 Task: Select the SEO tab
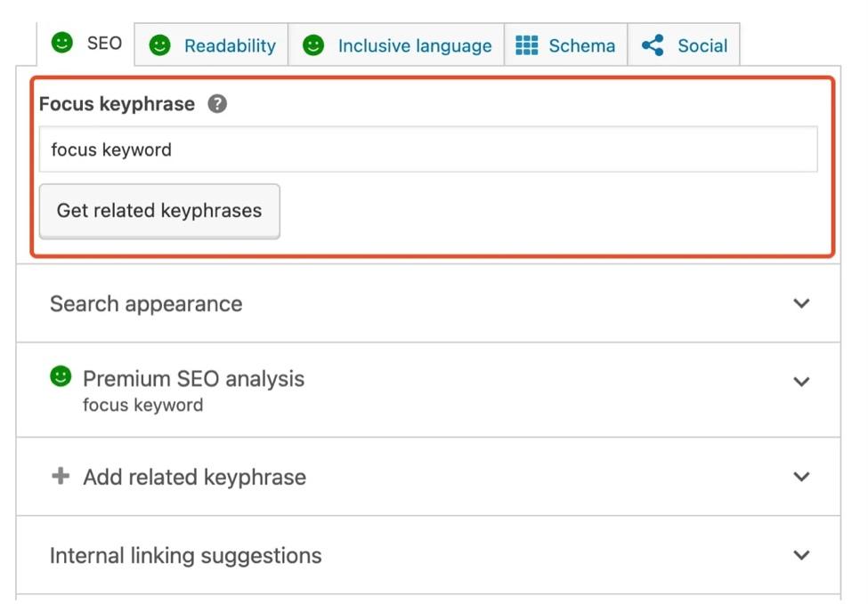[x=85, y=44]
